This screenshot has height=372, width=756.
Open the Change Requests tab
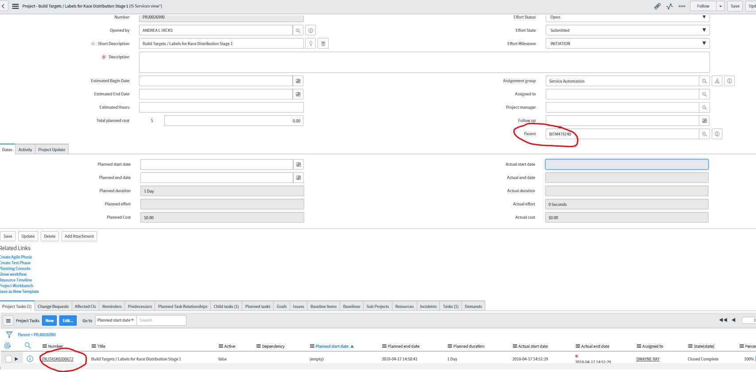point(53,306)
